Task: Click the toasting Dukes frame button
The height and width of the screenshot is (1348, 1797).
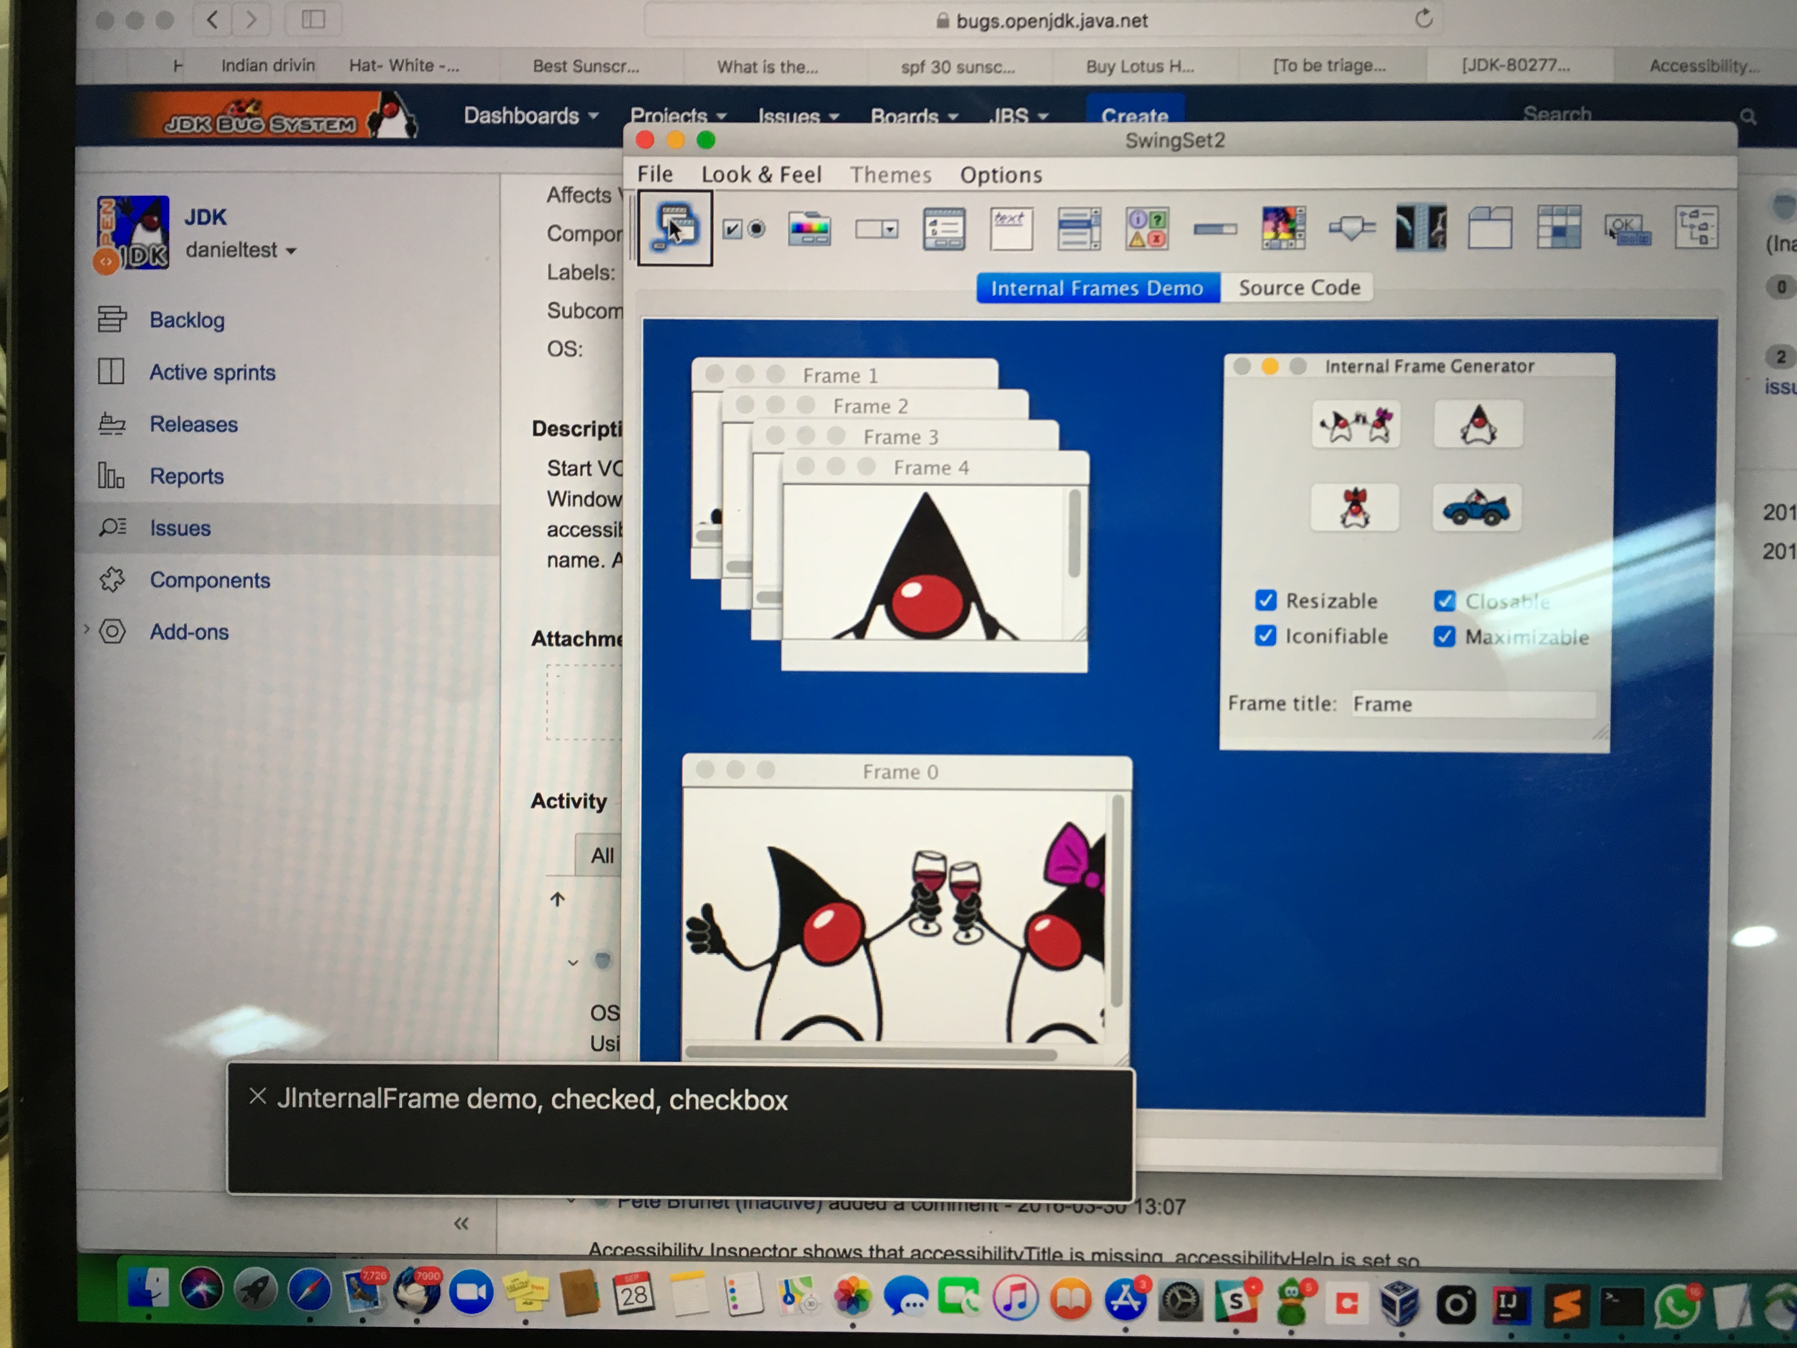Action: 1356,424
